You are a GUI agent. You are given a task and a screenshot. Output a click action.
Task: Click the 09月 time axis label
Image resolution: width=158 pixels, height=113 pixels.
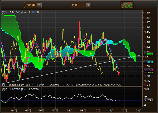(83, 111)
